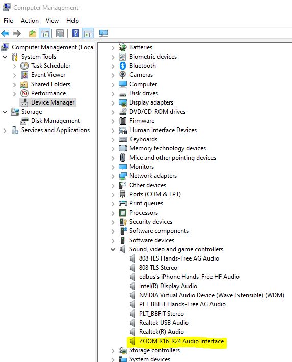Select Realtek USB Audio device
Viewport: 292px width, 362px height.
164,323
